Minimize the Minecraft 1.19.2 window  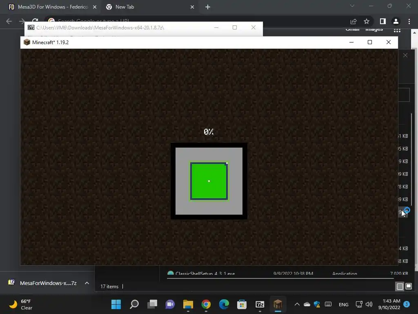coord(351,42)
